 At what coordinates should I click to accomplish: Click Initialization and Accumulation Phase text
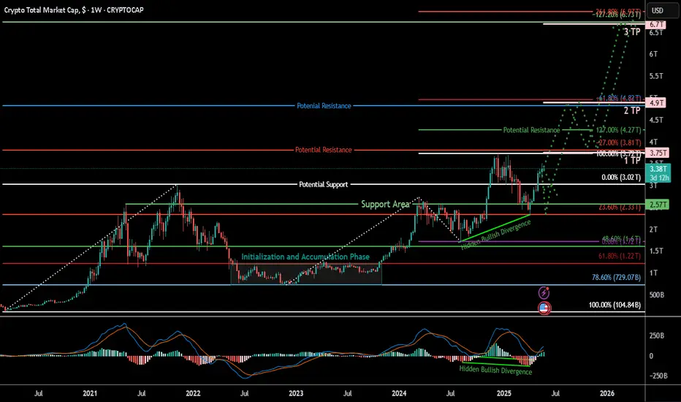tap(305, 257)
